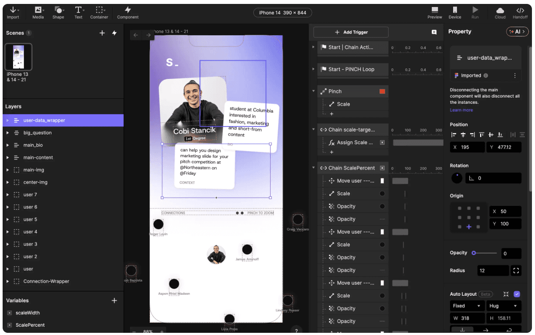The height and width of the screenshot is (335, 535).
Task: Click the Opacity slider handle
Action: tap(474, 253)
